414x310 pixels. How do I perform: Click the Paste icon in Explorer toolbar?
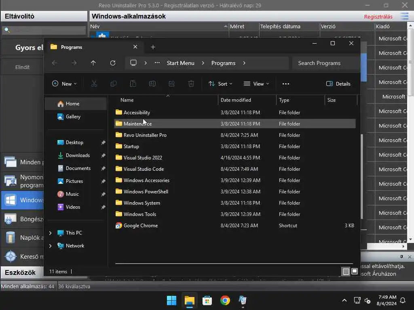point(133,84)
